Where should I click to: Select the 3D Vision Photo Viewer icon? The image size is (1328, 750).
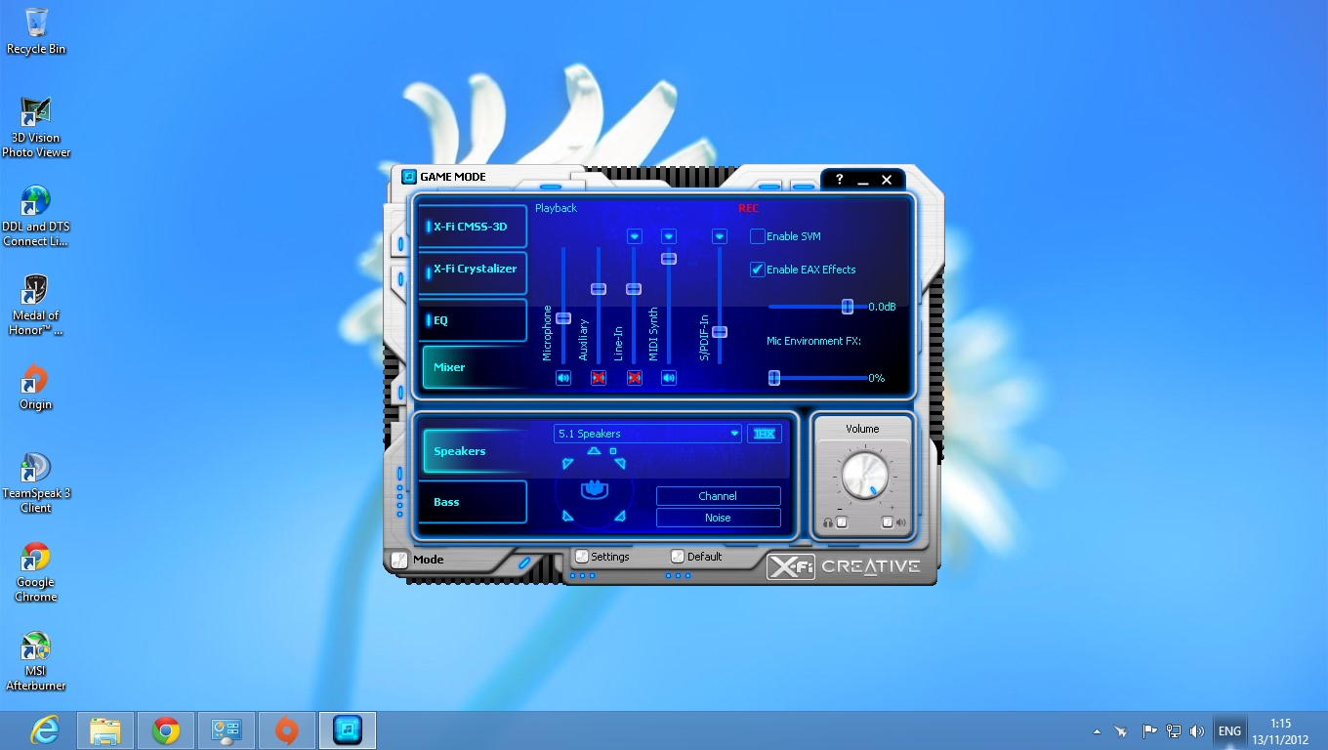pos(36,127)
